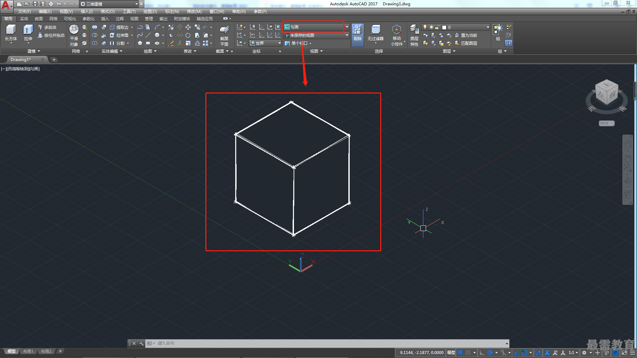637x358 pixels.
Task: Click the 移动小控件 move gizmo
Action: (x=397, y=35)
